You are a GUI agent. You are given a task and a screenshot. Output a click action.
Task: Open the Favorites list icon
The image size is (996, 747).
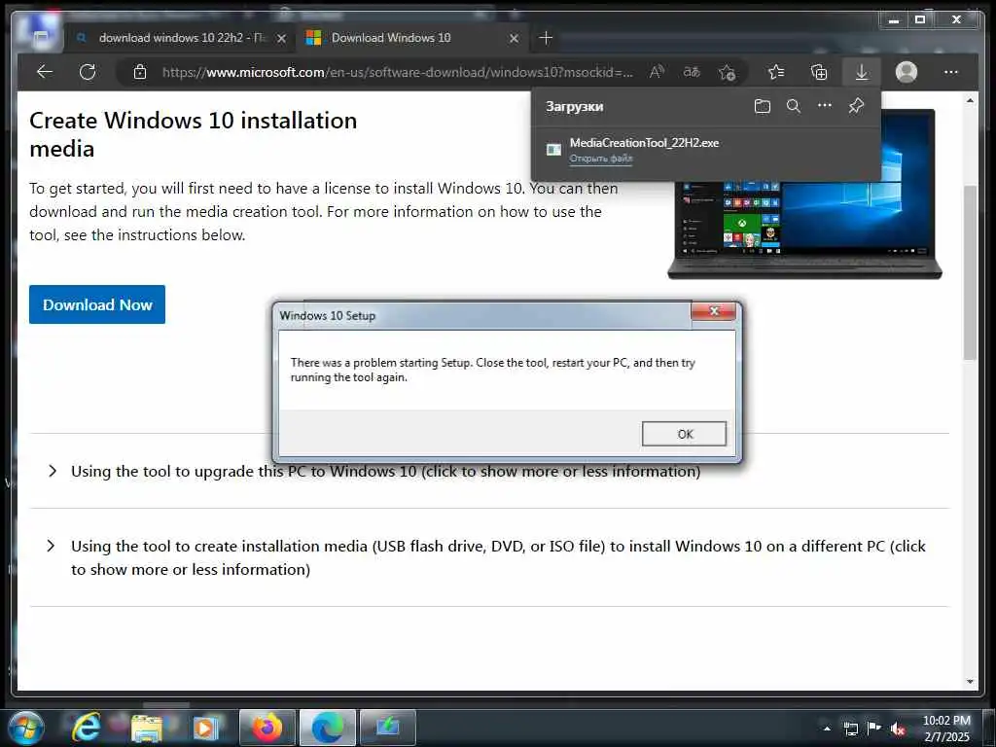coord(776,72)
